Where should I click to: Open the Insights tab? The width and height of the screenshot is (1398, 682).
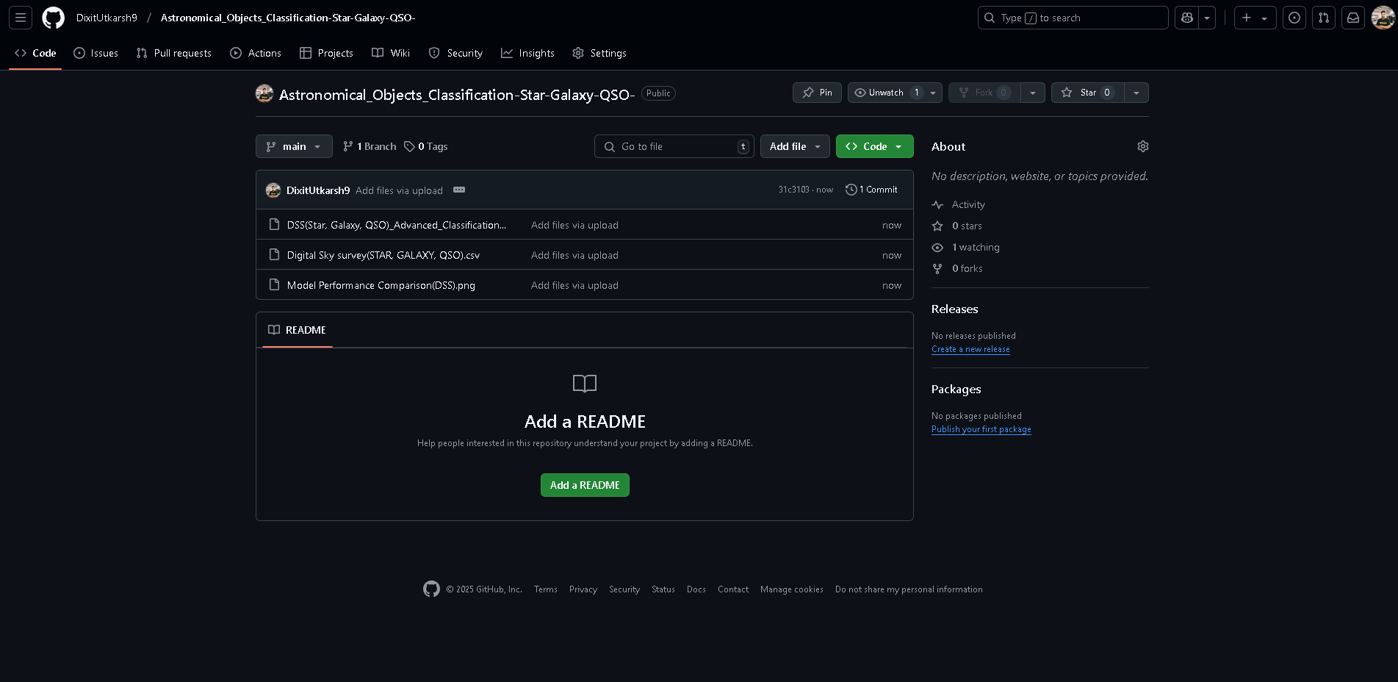[x=527, y=53]
